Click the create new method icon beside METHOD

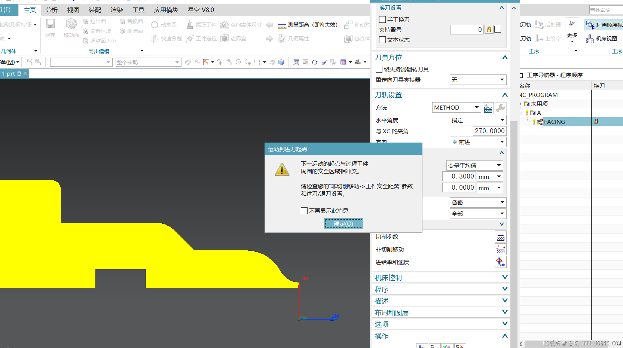pyautogui.click(x=488, y=108)
